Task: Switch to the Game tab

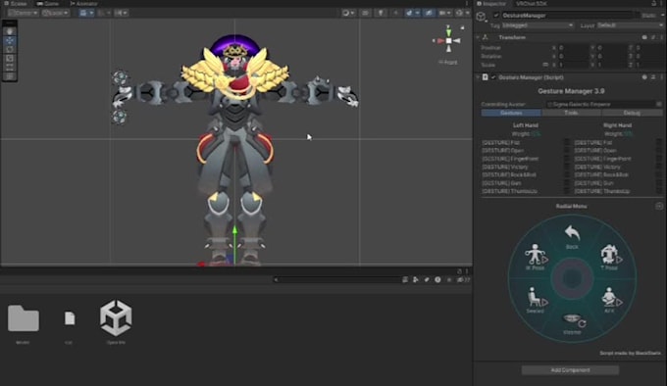Action: tap(48, 3)
